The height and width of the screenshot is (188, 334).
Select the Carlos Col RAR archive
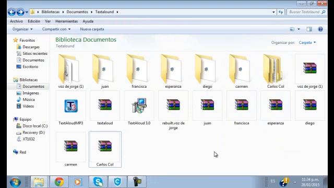[x=105, y=149]
